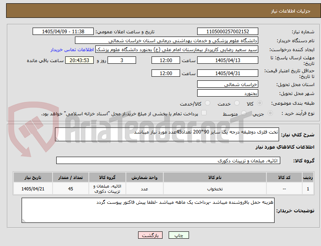The width and height of the screenshot is (321, 246).
Task: Click the توضیحات خریدار notes text area
Action: coord(148,210)
